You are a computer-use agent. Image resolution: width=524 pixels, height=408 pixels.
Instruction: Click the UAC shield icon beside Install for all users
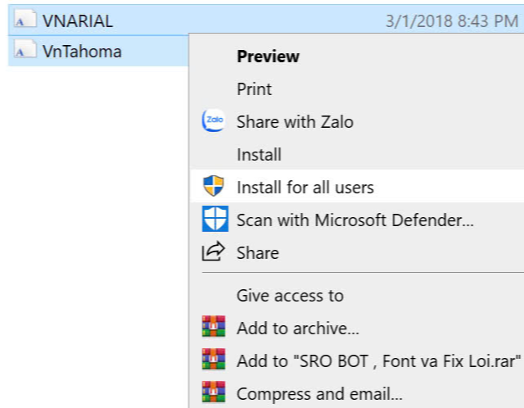(213, 186)
